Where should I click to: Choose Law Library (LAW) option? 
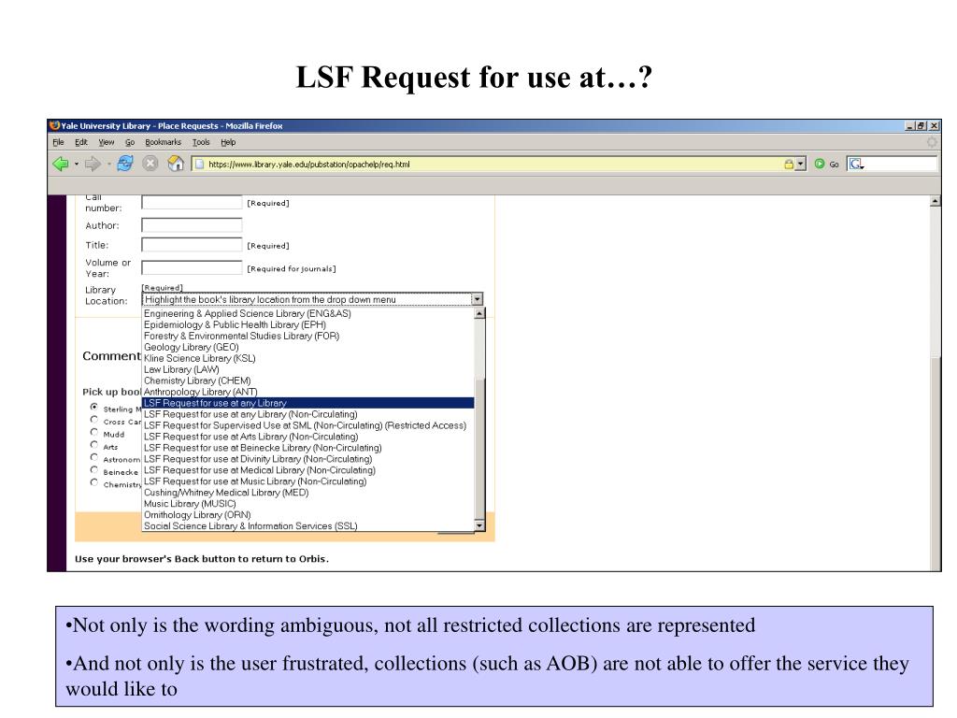click(308, 369)
